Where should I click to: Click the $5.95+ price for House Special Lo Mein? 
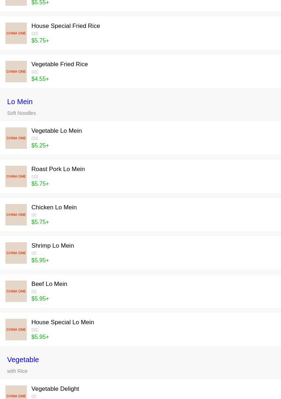tap(40, 337)
